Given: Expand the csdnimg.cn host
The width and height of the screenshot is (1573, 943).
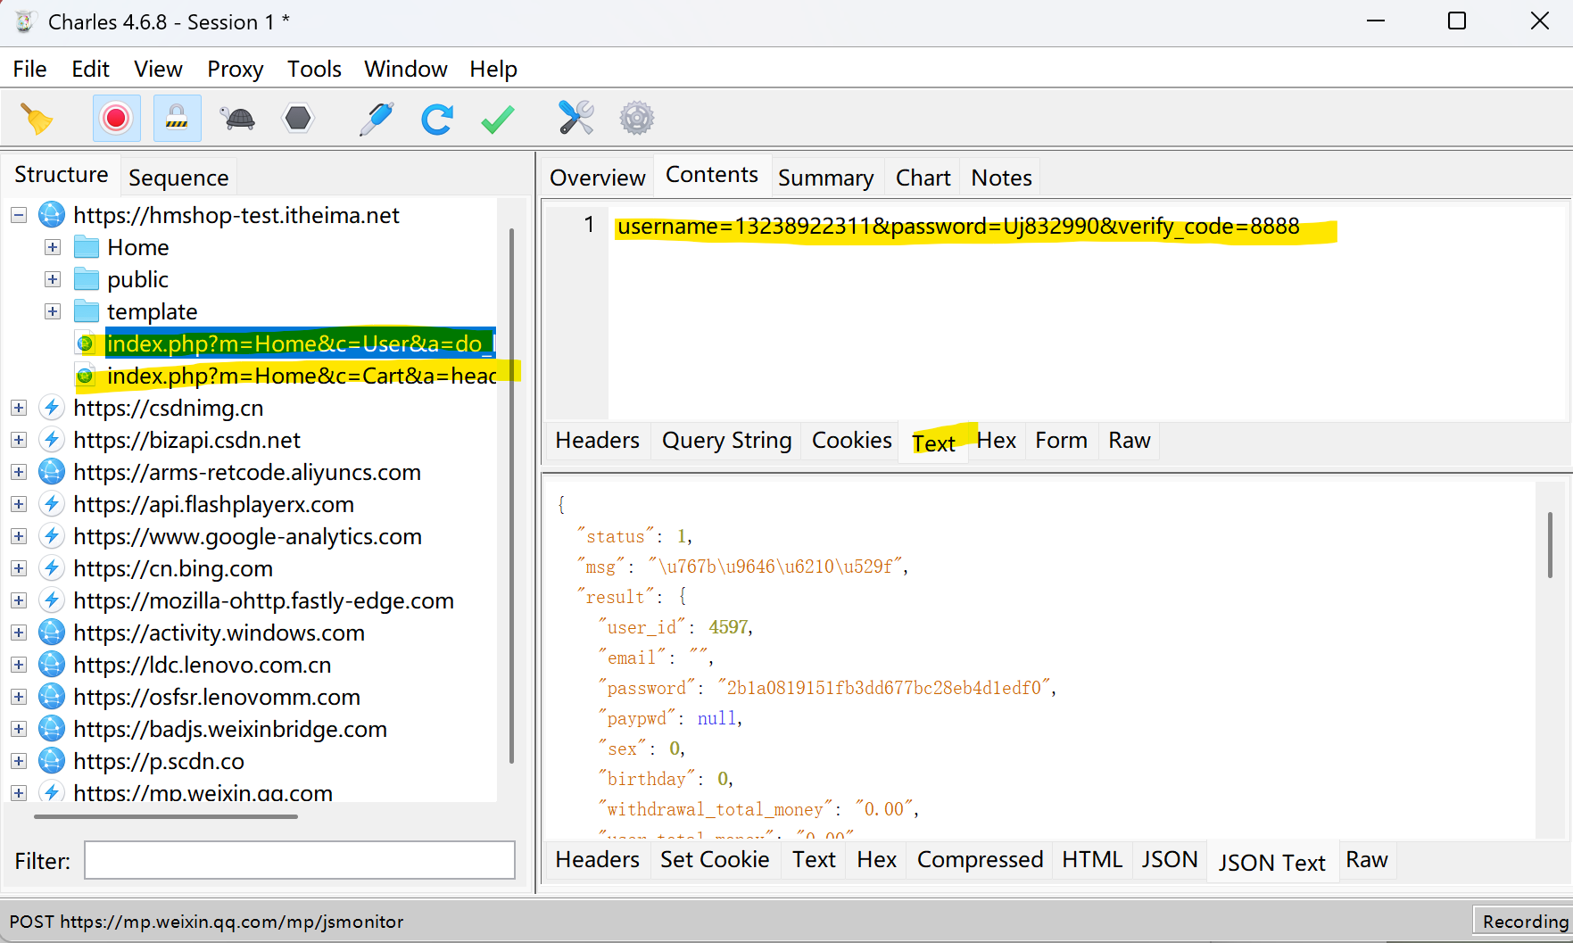Looking at the screenshot, I should [x=19, y=408].
